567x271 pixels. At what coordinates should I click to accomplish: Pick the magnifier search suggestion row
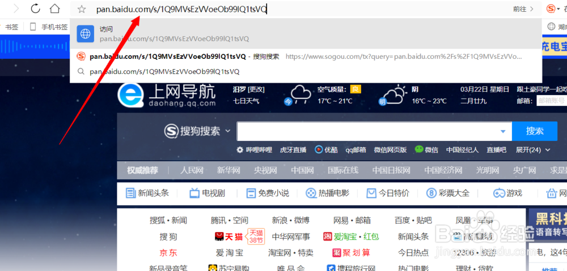[x=306, y=72]
